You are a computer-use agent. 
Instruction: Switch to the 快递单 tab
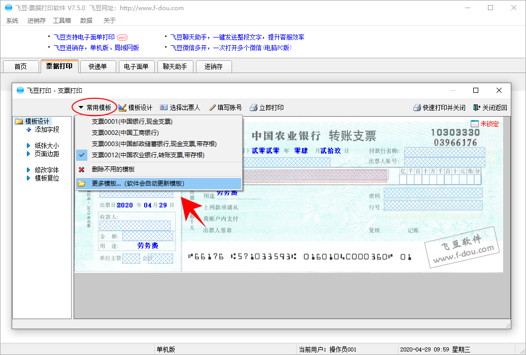point(98,66)
